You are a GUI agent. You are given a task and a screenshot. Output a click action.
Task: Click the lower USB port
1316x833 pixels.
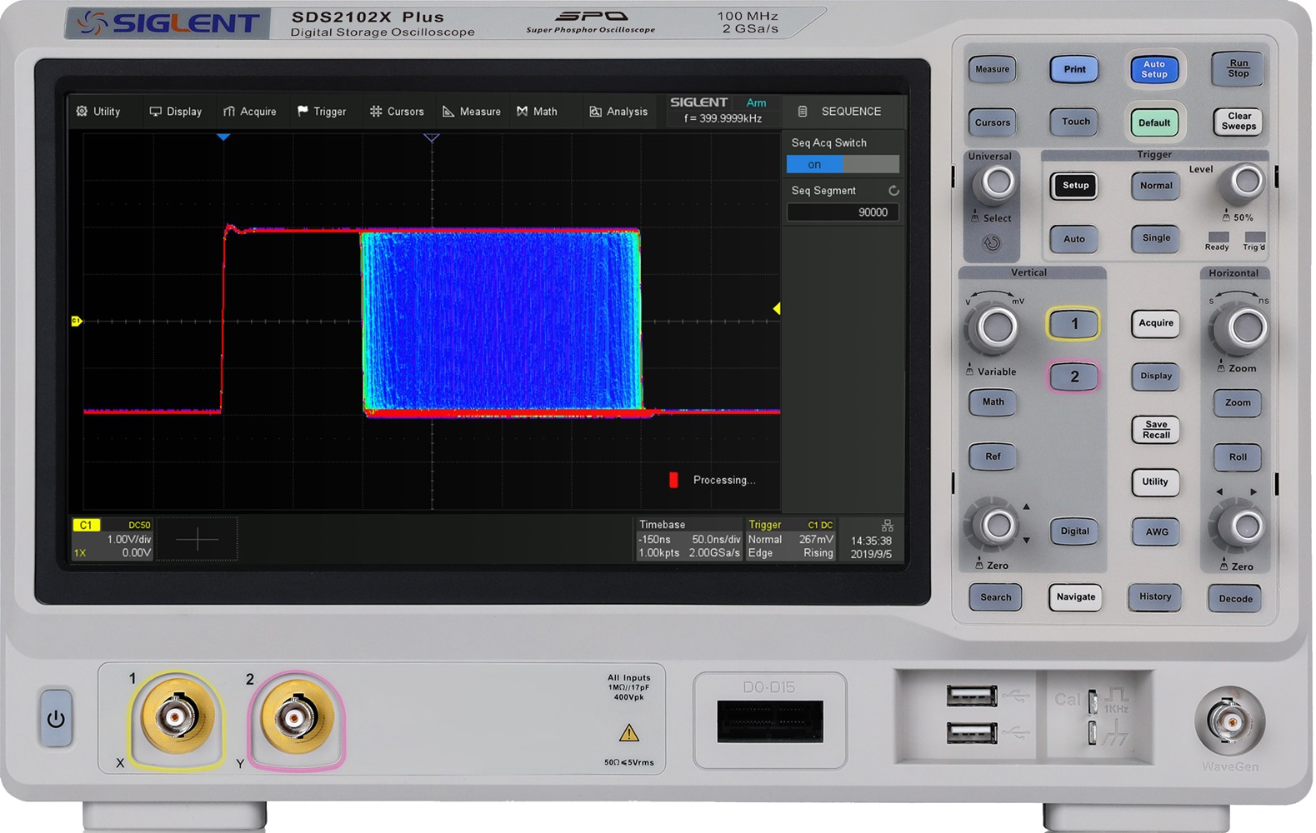pyautogui.click(x=972, y=734)
